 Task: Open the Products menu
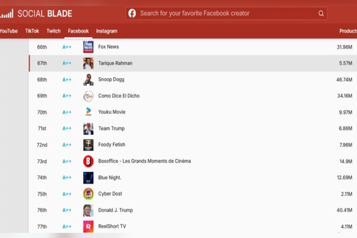(348, 31)
